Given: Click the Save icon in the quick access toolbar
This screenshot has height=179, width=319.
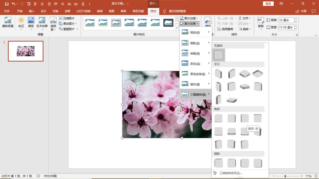Looking at the screenshot, I should coord(7,4).
